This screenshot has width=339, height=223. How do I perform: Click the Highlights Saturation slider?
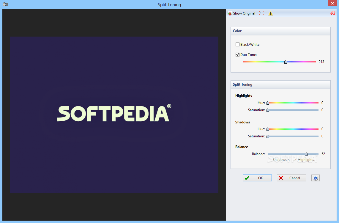(x=293, y=110)
